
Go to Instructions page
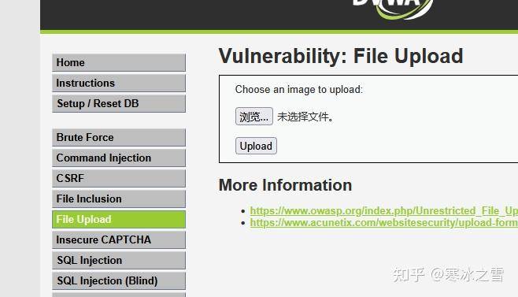[119, 83]
